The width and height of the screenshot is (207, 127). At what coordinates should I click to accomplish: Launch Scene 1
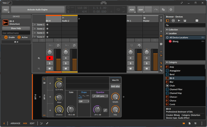pyautogui.click(x=35, y=25)
